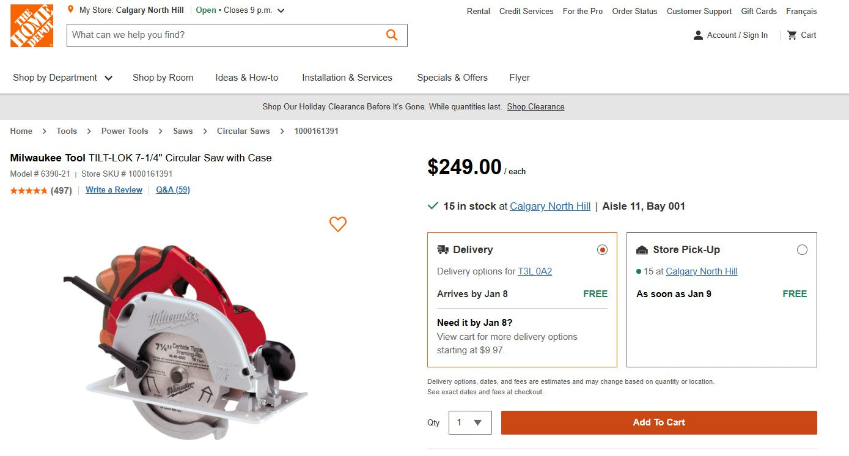
Task: Add the saw to favorites with the heart icon
Action: pyautogui.click(x=337, y=224)
